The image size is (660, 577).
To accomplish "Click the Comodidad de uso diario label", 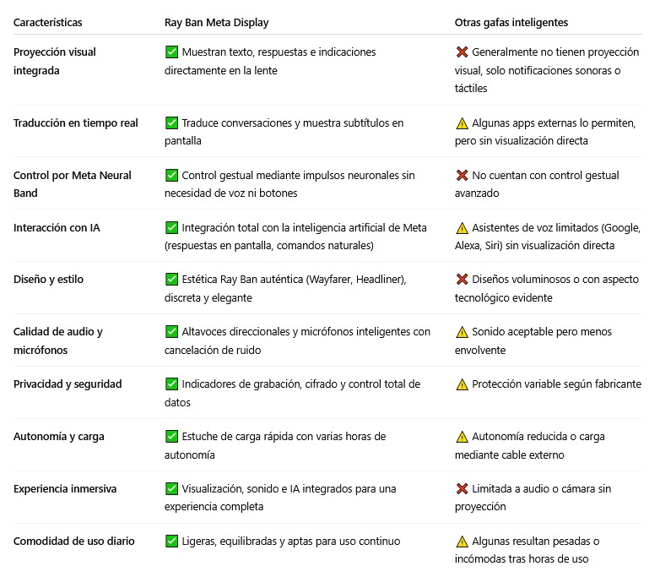I will 74,542.
